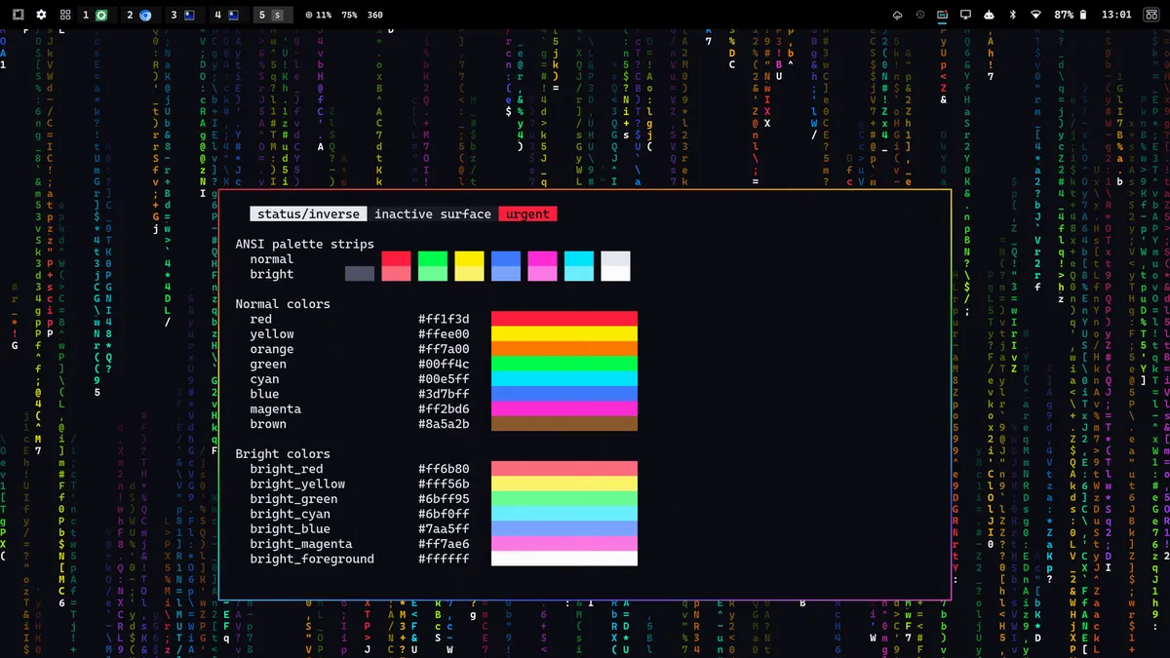Click the red urgent label

pyautogui.click(x=527, y=214)
